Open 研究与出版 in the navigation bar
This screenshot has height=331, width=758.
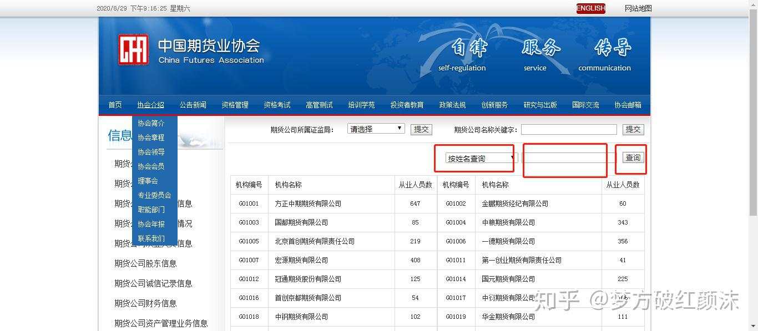(x=540, y=105)
